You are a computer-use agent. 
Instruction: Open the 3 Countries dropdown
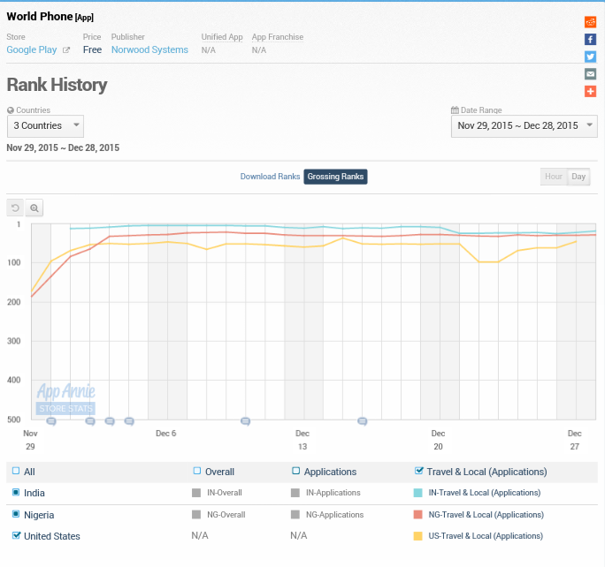[x=45, y=125]
